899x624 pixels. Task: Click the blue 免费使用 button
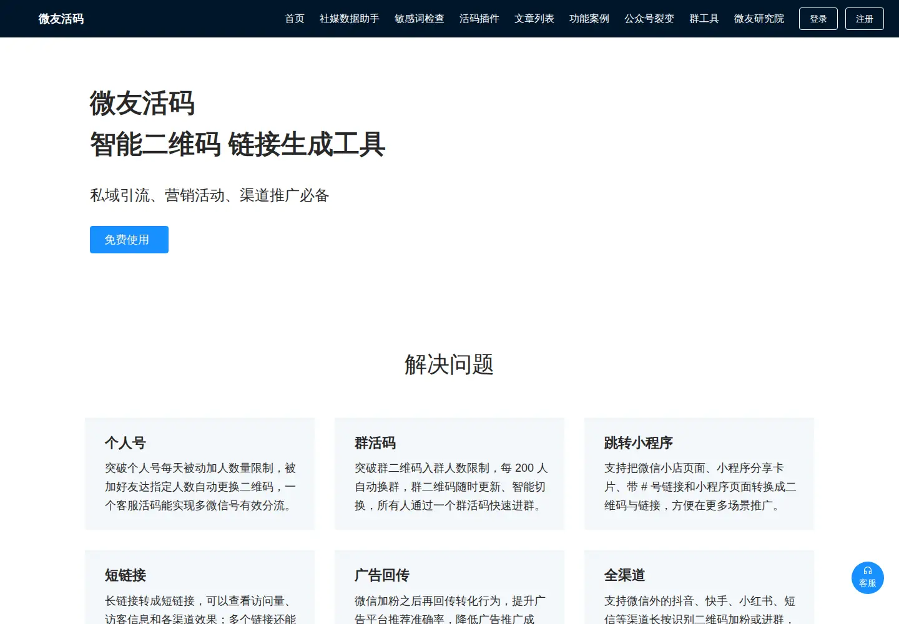(x=129, y=240)
